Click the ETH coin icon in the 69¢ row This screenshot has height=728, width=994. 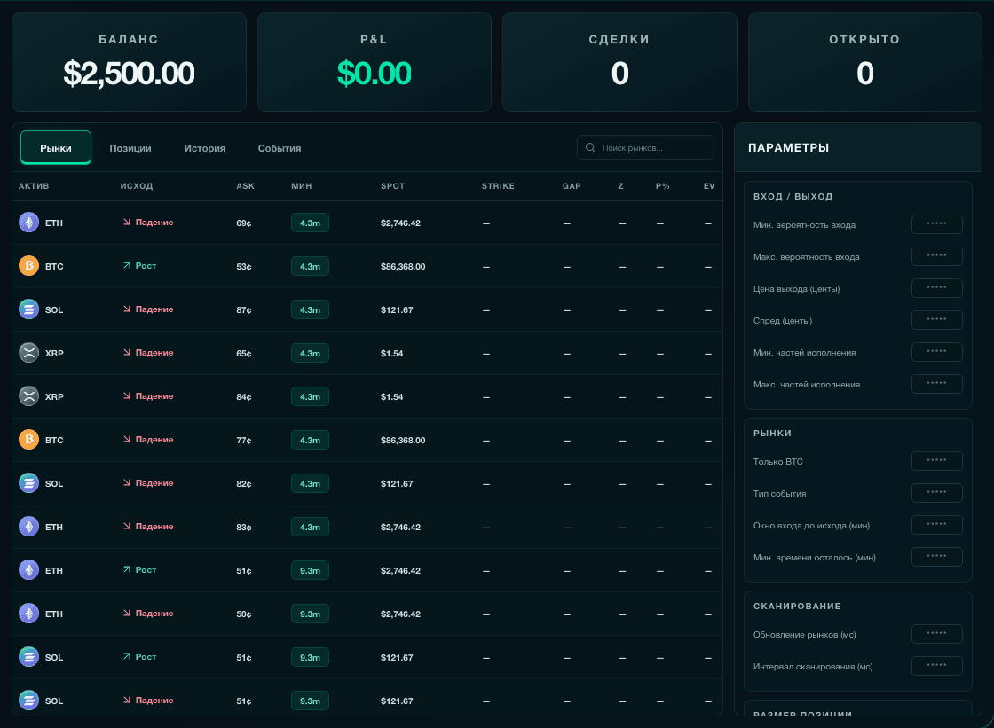click(28, 223)
